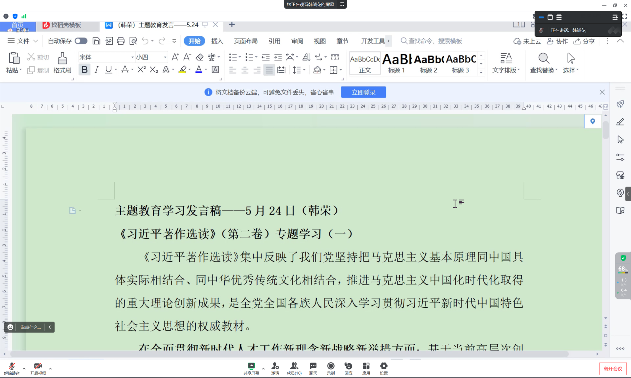Open the properties sliders icon in sidebar
631x378 pixels.
point(620,157)
